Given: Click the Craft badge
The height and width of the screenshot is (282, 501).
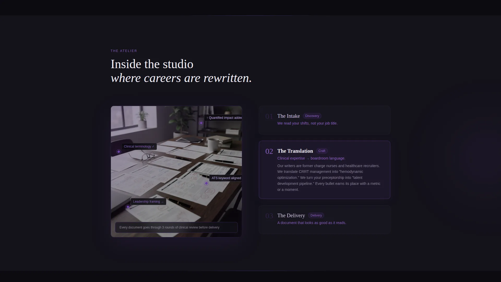Looking at the screenshot, I should pos(322,151).
